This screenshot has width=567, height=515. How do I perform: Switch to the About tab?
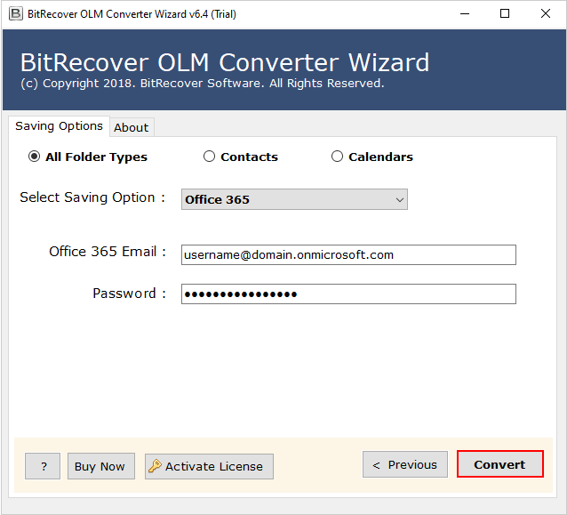tap(131, 127)
